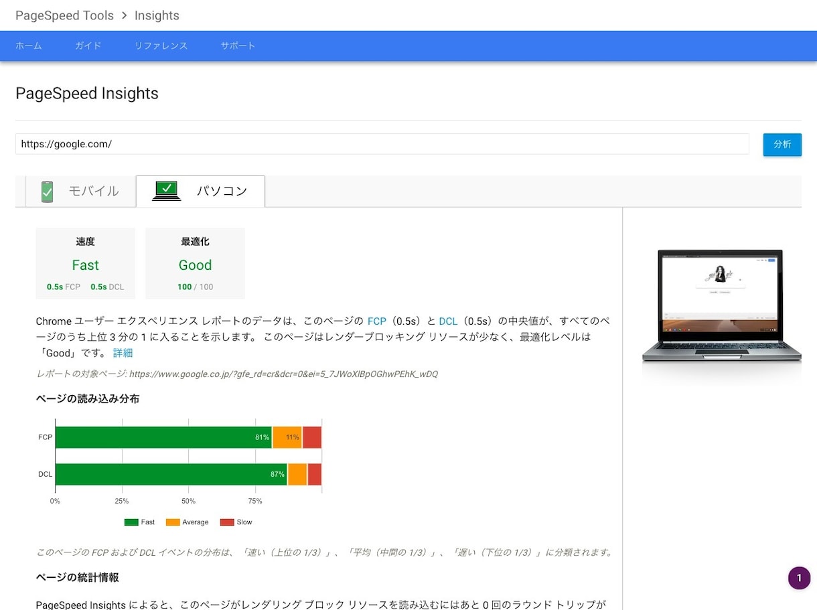Open the リファレンス navigation item

click(x=161, y=46)
